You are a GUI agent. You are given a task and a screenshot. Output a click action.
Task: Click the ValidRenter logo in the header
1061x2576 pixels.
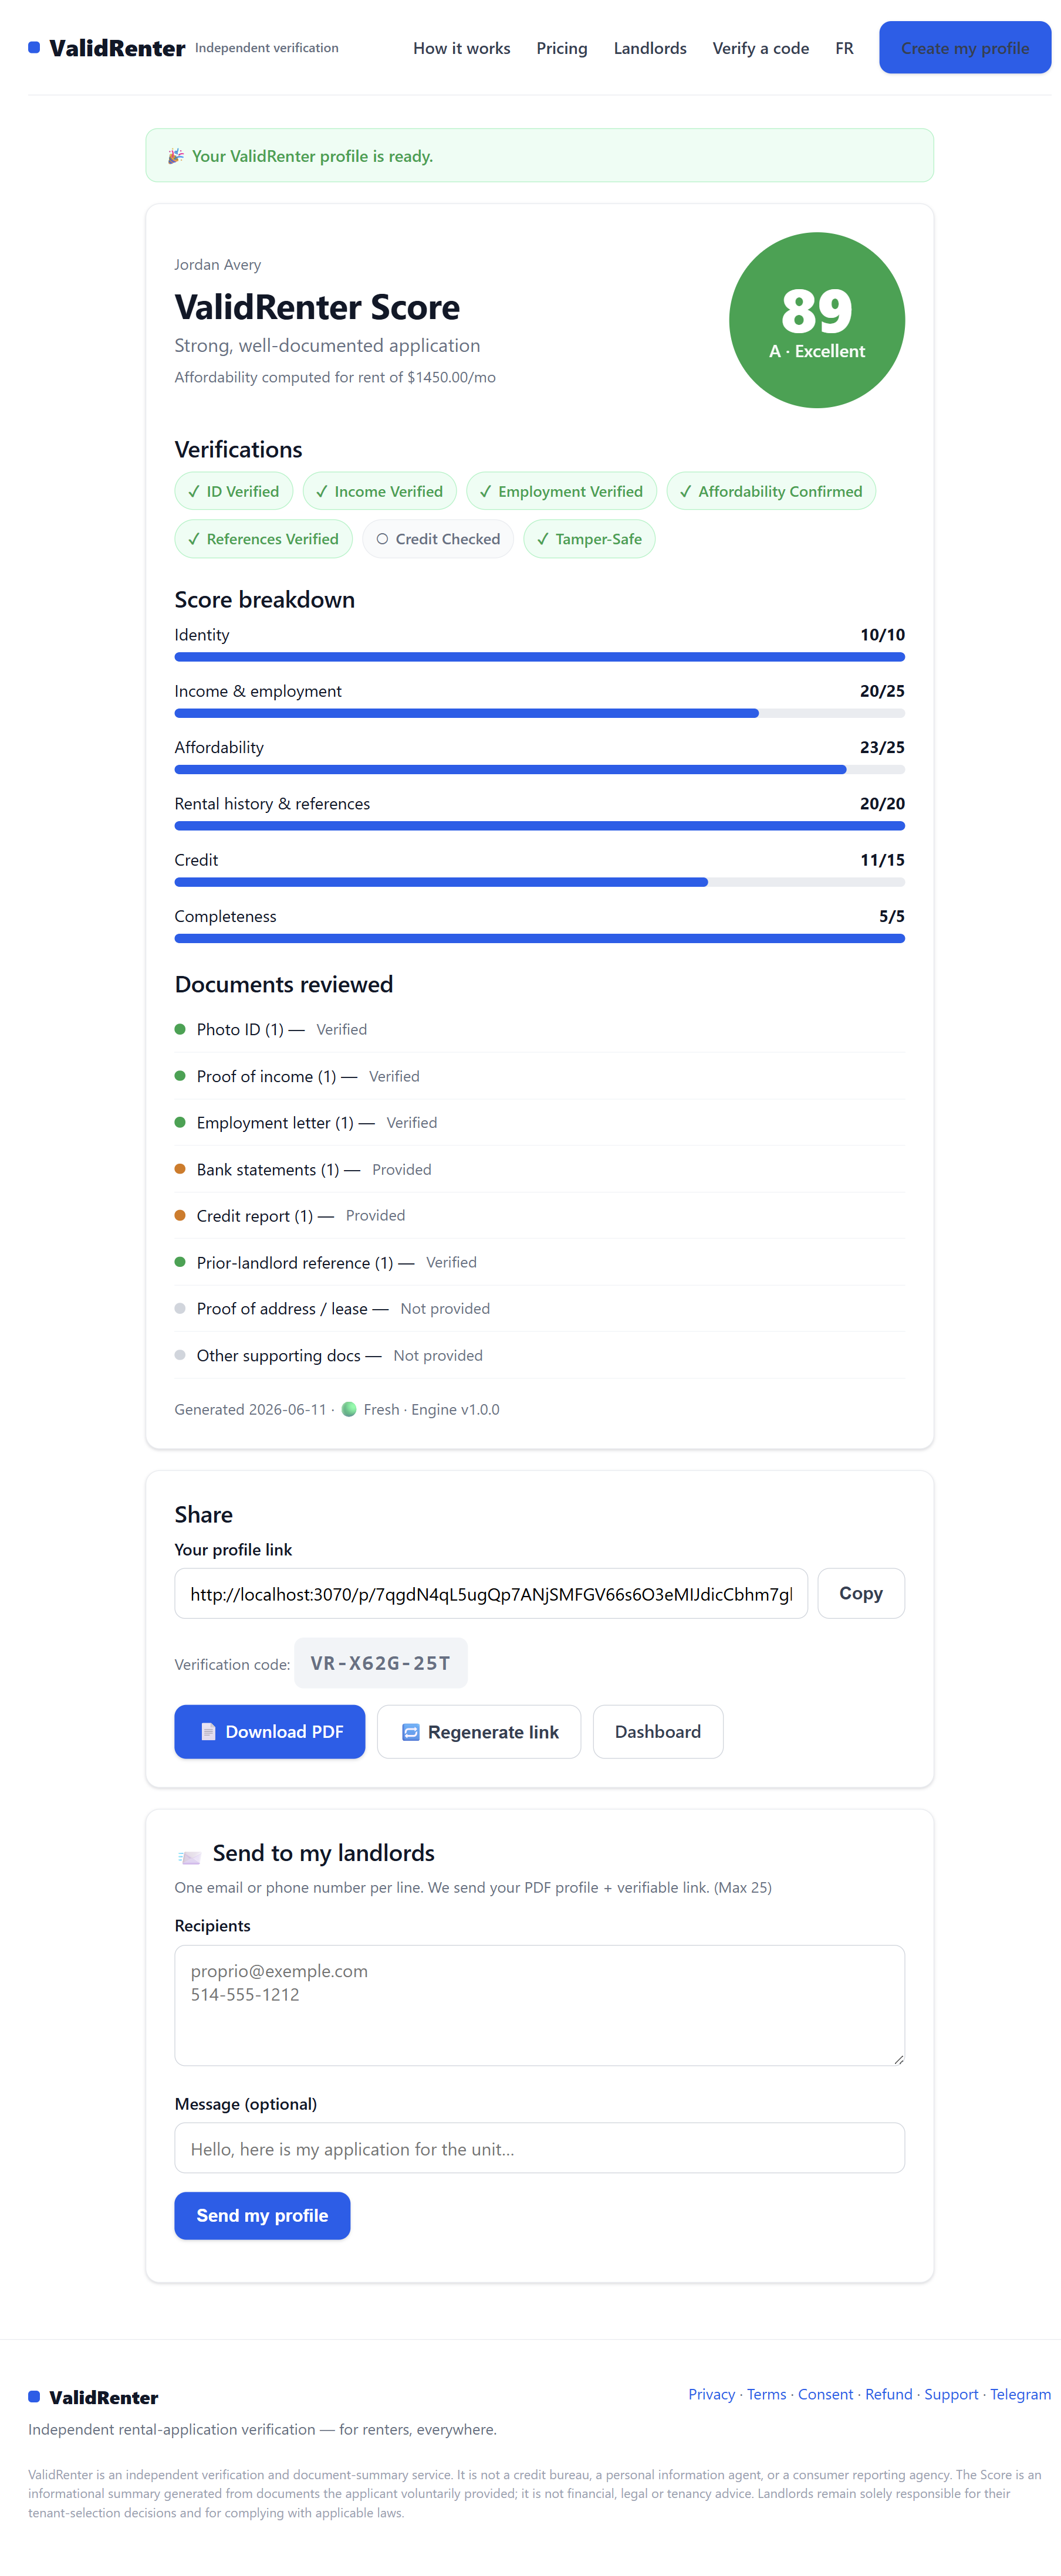click(106, 48)
